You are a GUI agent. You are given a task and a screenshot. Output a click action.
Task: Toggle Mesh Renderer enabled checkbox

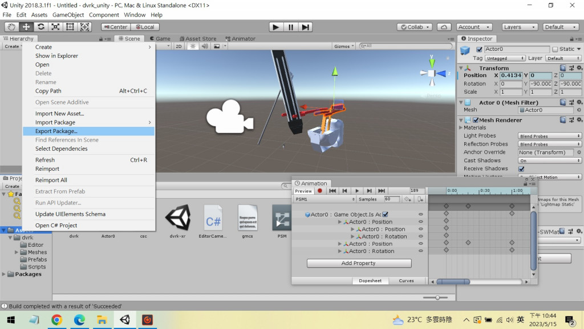[476, 120]
